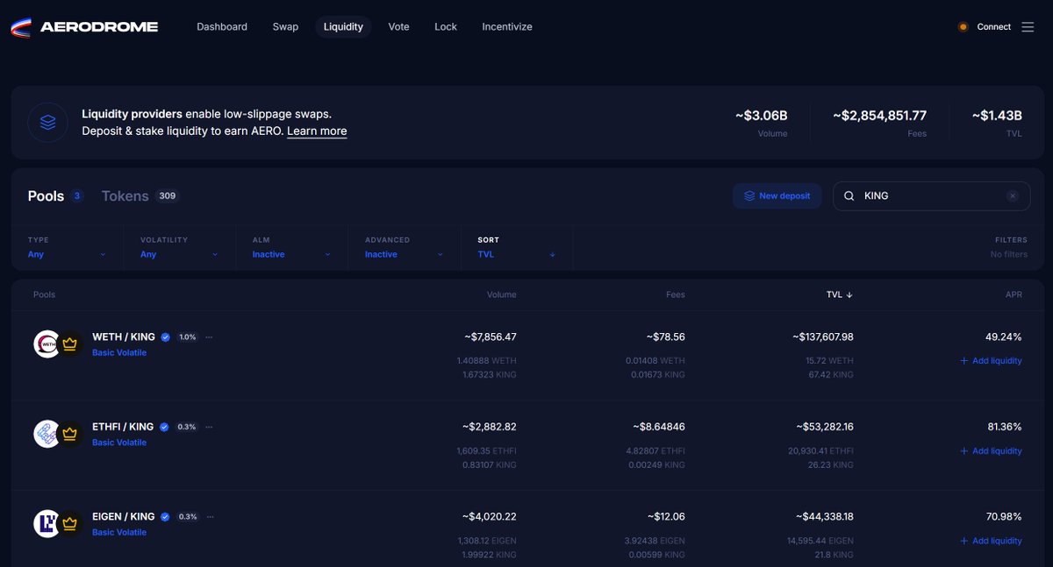Click the 49.24% APR value
1053x567 pixels.
click(1004, 337)
